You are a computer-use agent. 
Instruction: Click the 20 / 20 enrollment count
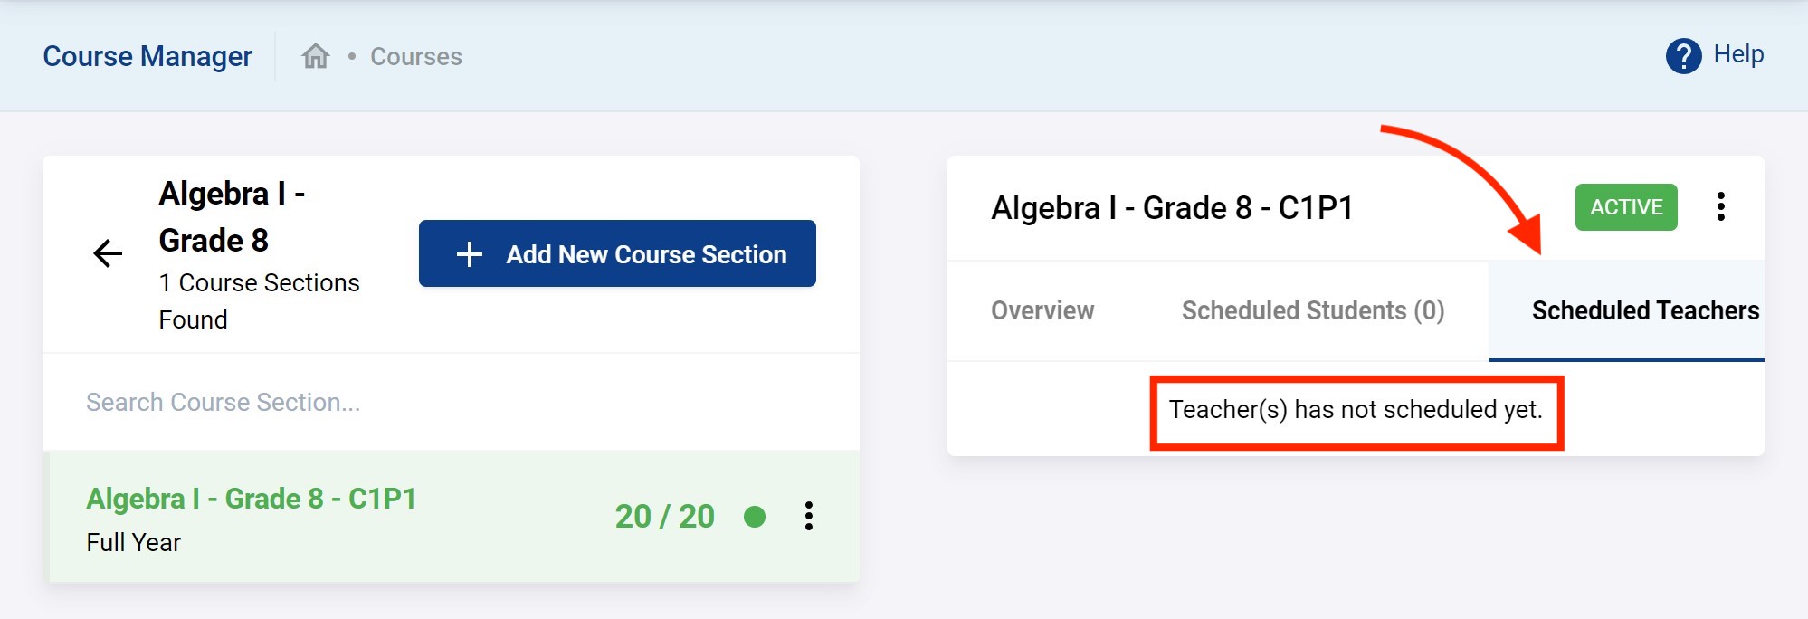click(664, 517)
